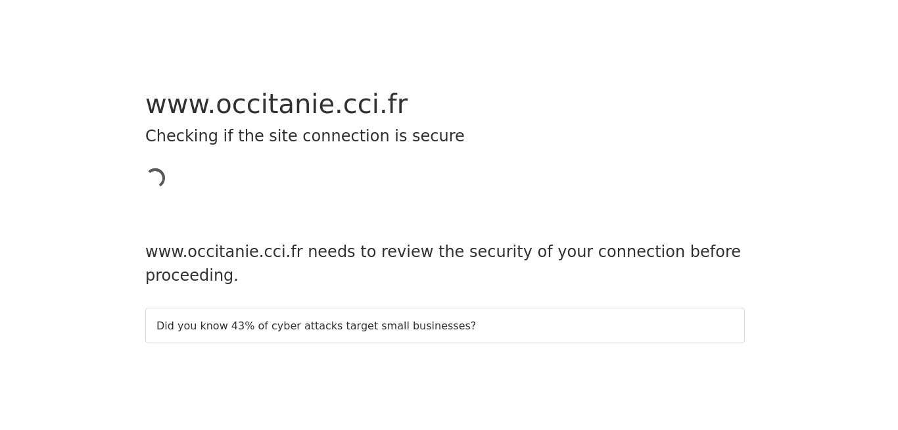
Task: Click the large www.occitanie.cci.fr page heading
Action: (276, 105)
